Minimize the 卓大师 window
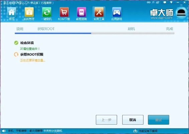 click(178, 2)
